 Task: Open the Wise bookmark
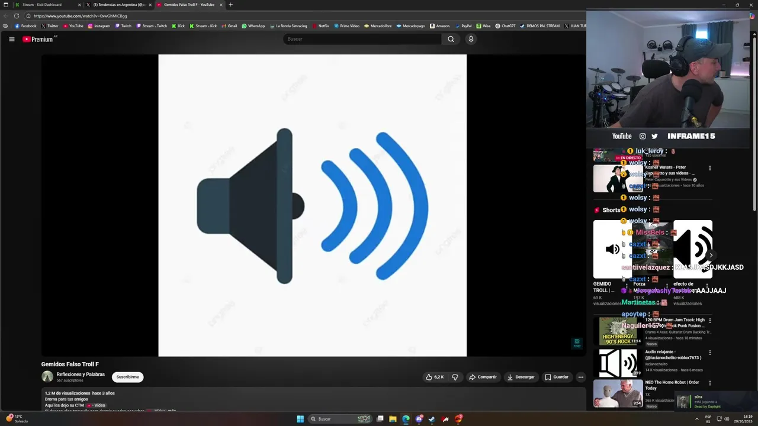(483, 26)
